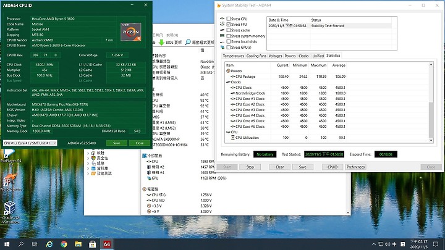
Task: Click the CPU Package power icon
Action: click(233, 77)
